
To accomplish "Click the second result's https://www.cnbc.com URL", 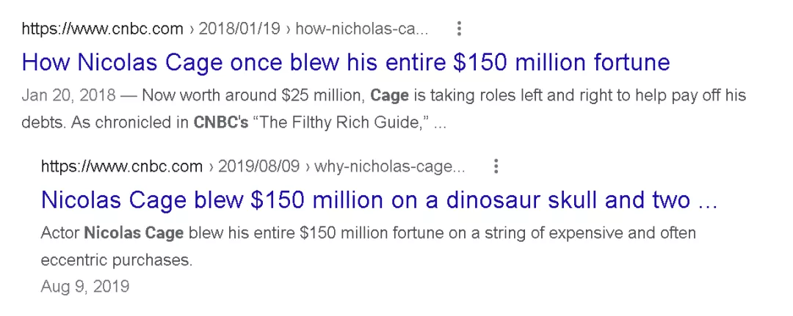I will tap(121, 166).
